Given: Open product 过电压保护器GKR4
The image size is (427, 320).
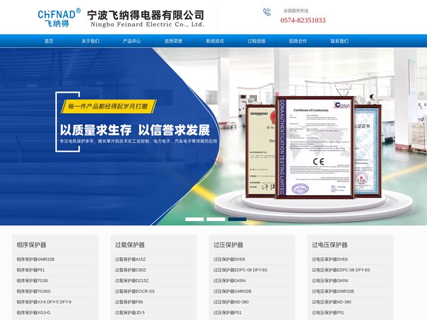Looking at the screenshot, I should click(x=330, y=280).
